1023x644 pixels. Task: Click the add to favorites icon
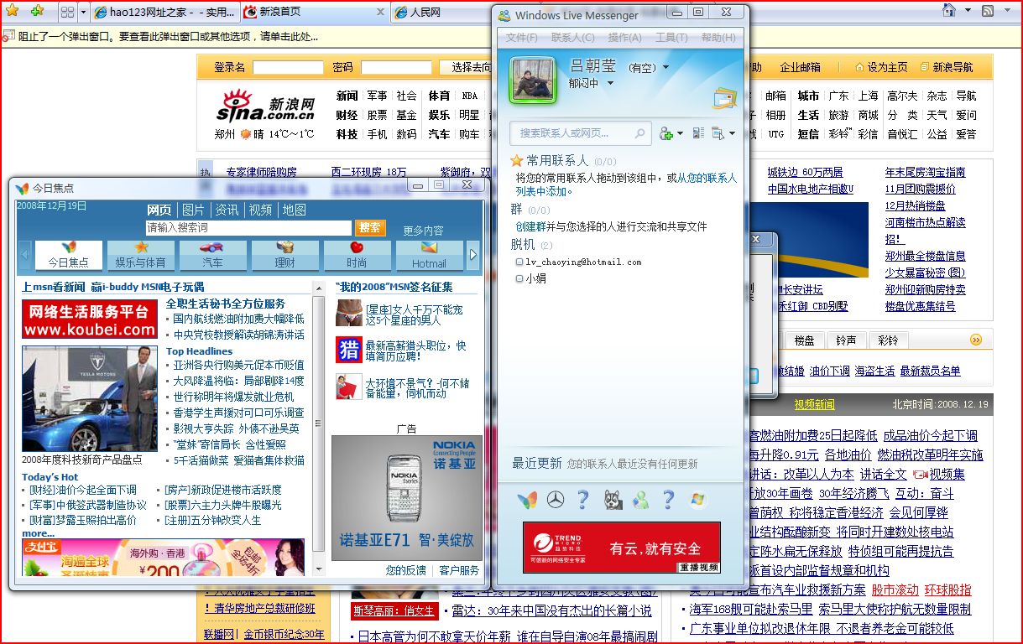(37, 11)
